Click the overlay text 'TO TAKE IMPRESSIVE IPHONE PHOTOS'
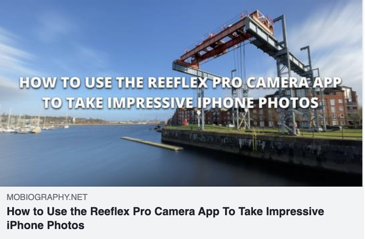 [180, 103]
